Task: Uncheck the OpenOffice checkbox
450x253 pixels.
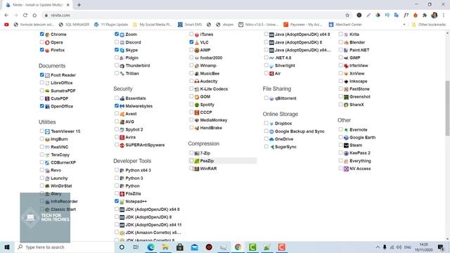Action: pyautogui.click(x=42, y=106)
